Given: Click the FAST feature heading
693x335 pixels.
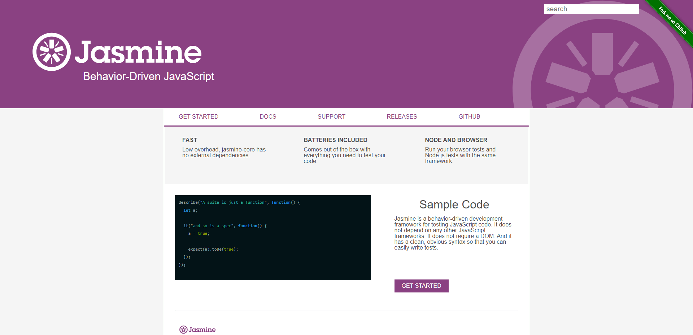Looking at the screenshot, I should [x=190, y=140].
